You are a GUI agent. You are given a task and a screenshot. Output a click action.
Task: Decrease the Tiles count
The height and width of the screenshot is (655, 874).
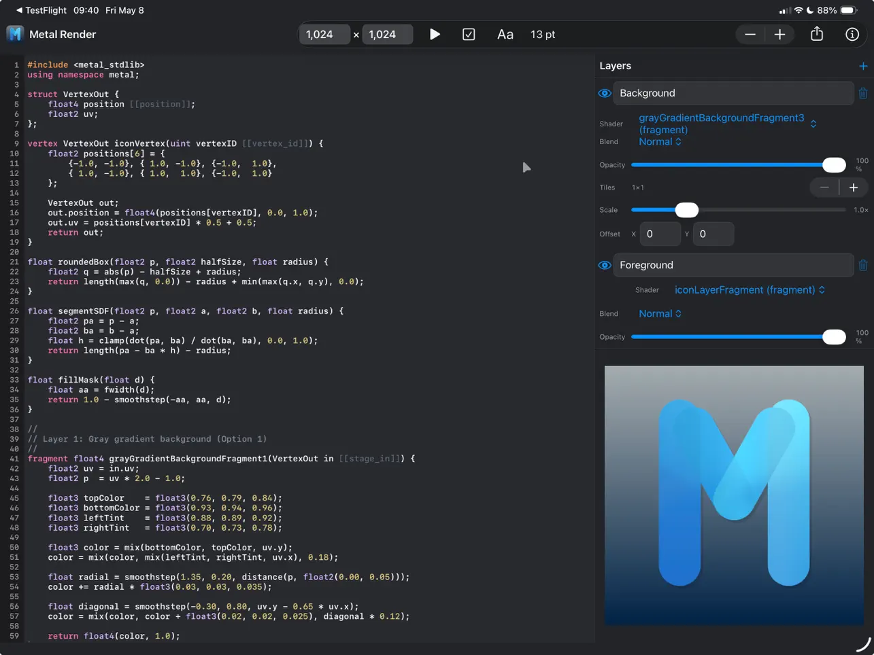coord(824,188)
